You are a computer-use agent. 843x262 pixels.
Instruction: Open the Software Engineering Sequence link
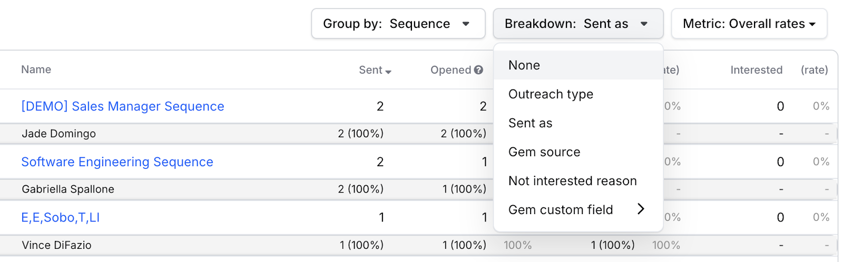pos(117,162)
